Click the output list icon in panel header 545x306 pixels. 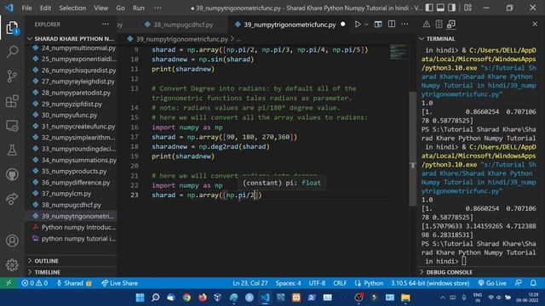click(439, 25)
